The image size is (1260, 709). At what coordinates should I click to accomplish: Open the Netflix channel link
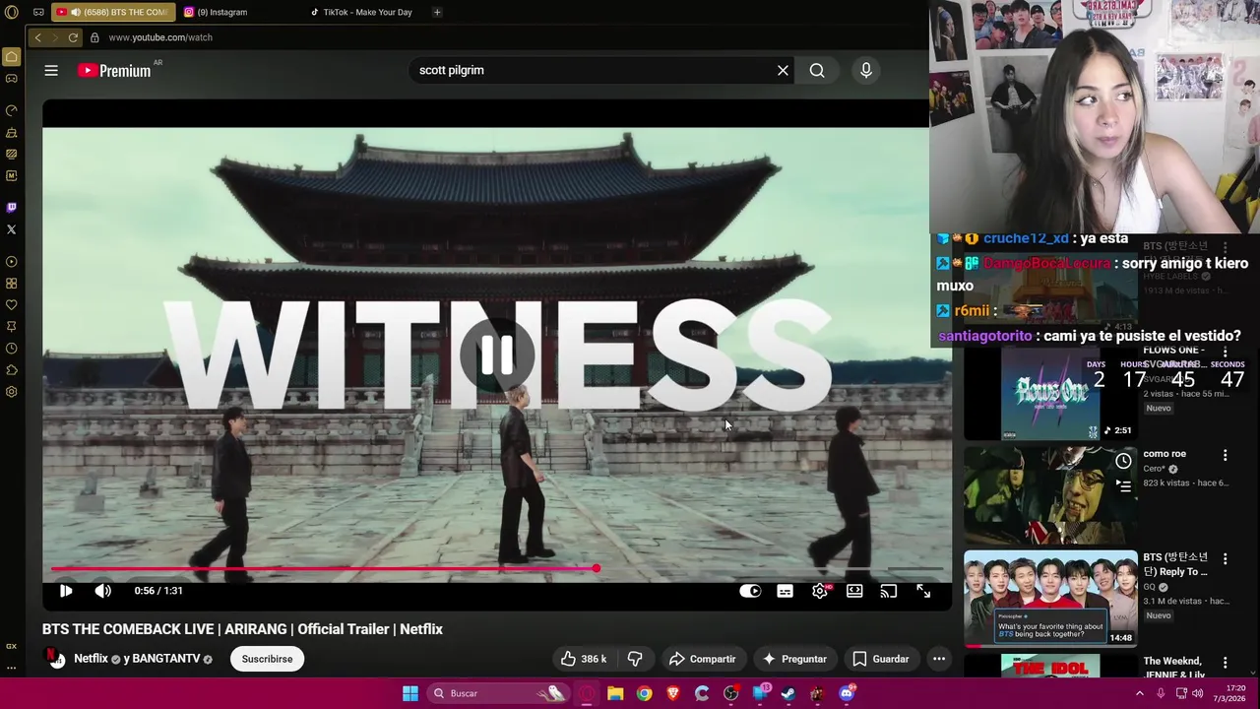coord(91,659)
